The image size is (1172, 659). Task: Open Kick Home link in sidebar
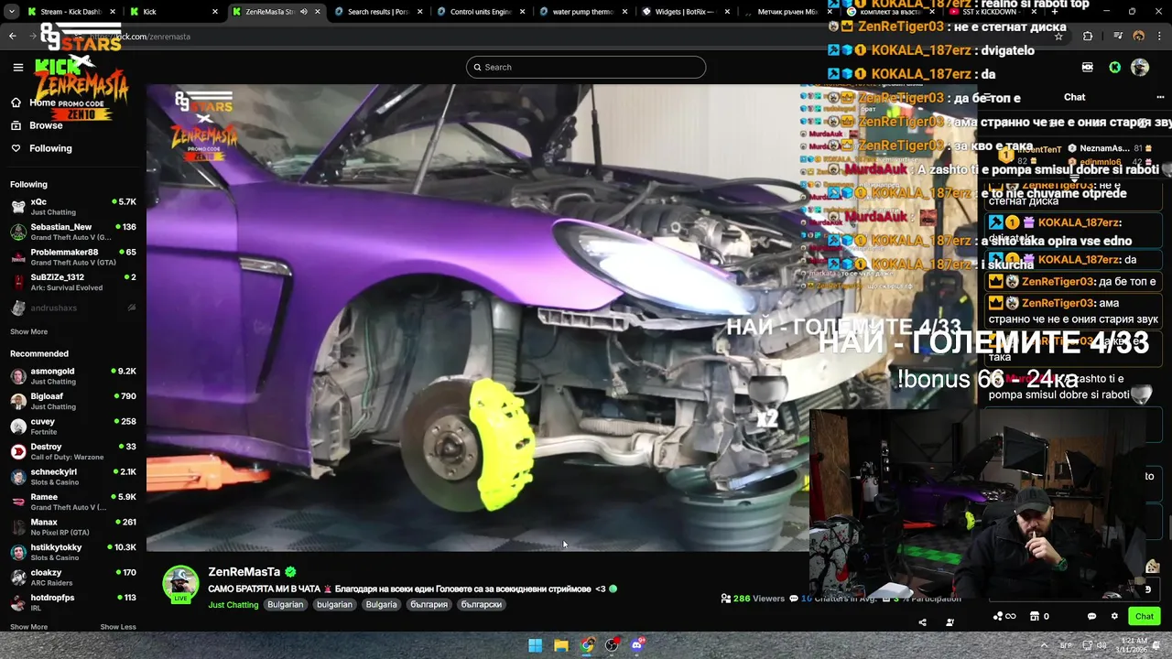pos(34,103)
